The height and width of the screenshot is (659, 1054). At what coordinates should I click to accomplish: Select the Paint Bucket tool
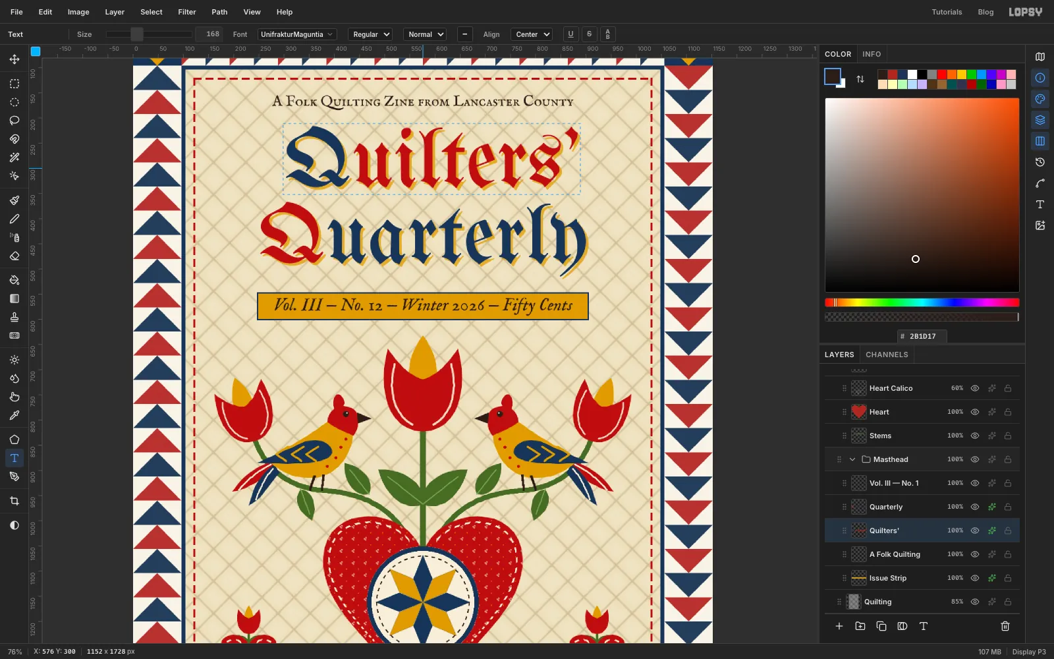pyautogui.click(x=14, y=280)
